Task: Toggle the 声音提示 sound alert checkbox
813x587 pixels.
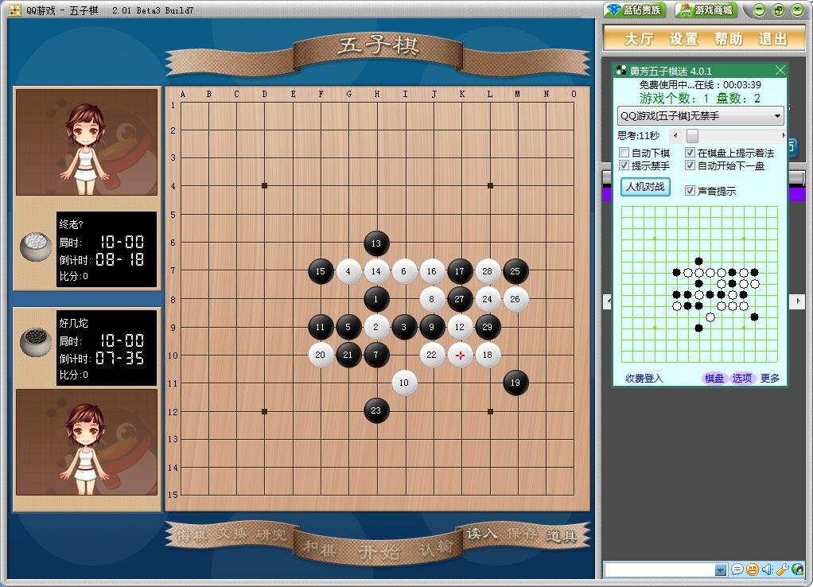Action: point(690,191)
